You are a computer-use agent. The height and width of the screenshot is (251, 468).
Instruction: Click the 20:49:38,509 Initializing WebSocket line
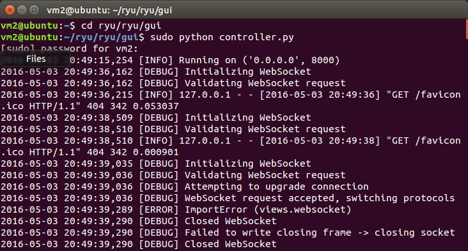coord(156,118)
